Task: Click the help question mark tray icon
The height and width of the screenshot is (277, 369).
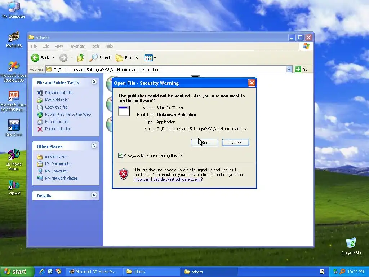Action: [x=323, y=272]
